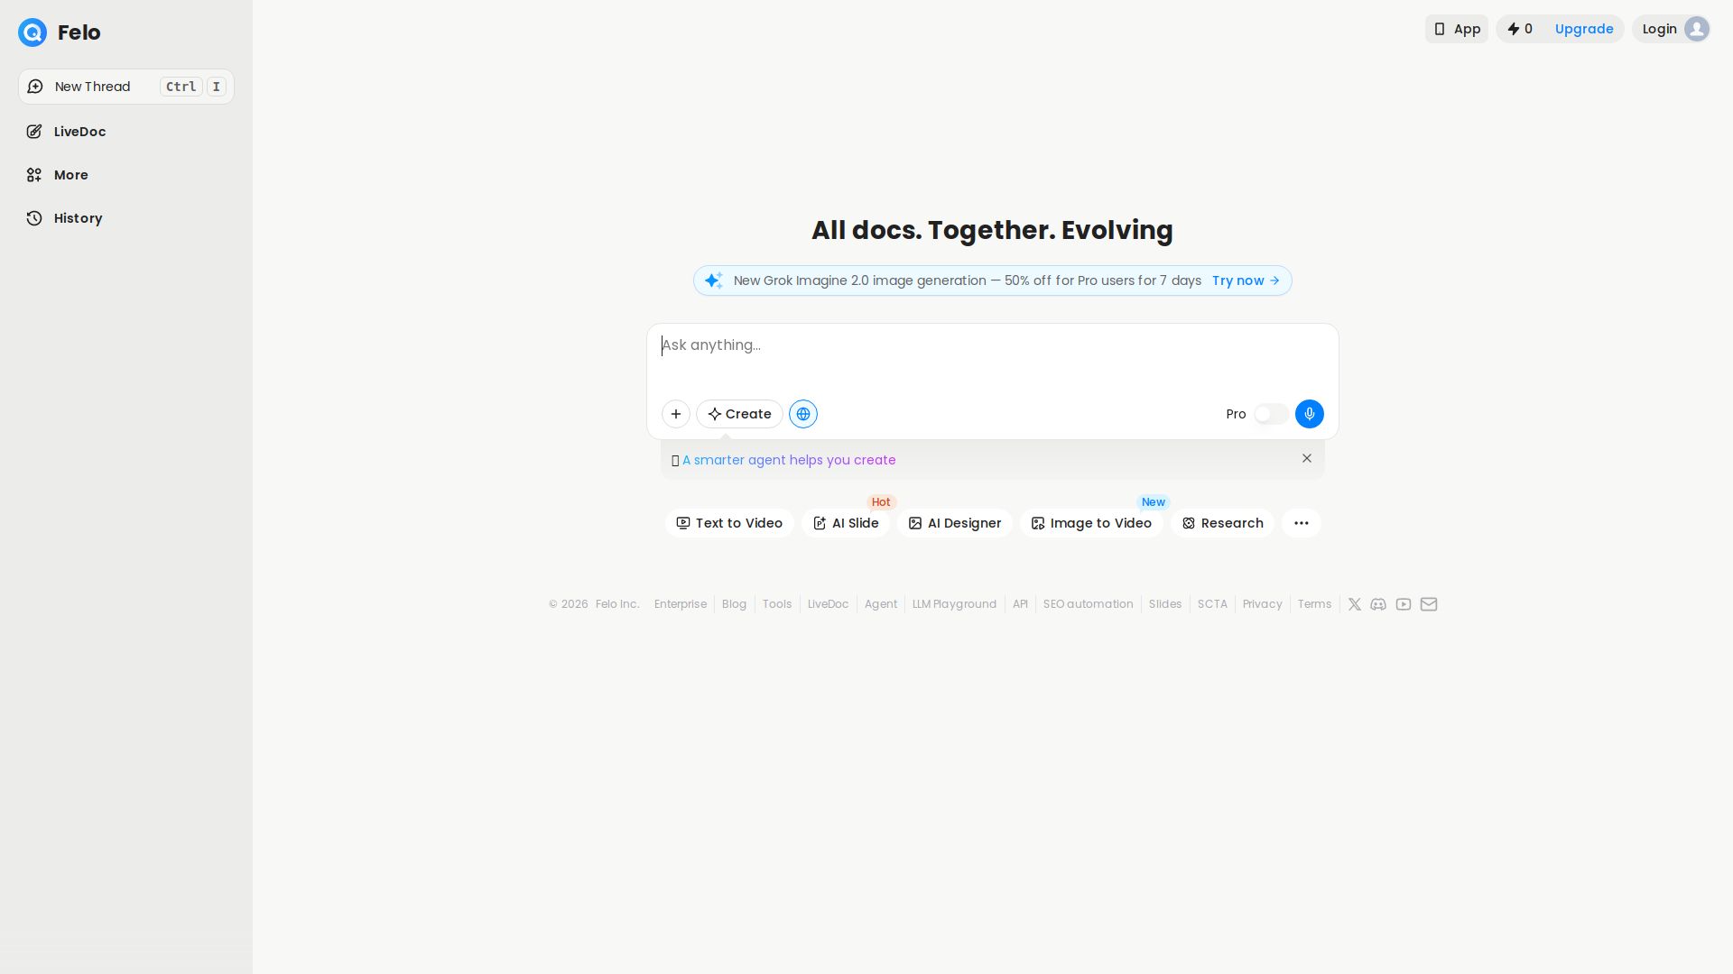Toggle the Pro switch

tap(1271, 414)
